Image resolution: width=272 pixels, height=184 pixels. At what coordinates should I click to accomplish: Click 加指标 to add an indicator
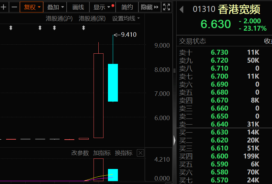click(102, 153)
